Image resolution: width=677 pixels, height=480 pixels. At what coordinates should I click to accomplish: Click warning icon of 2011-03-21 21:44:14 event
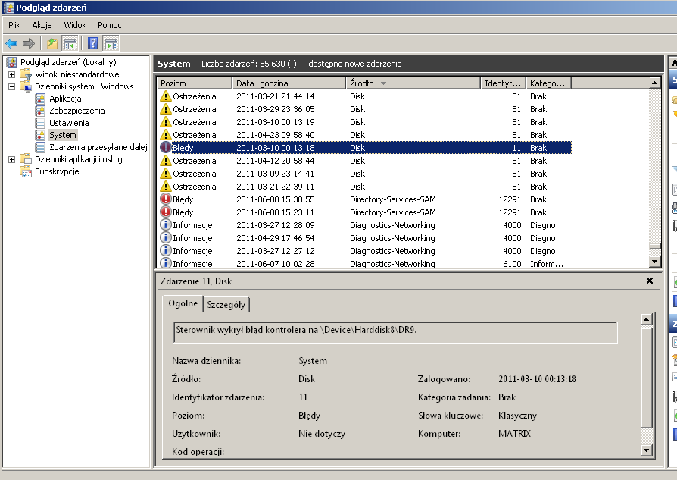(x=165, y=96)
